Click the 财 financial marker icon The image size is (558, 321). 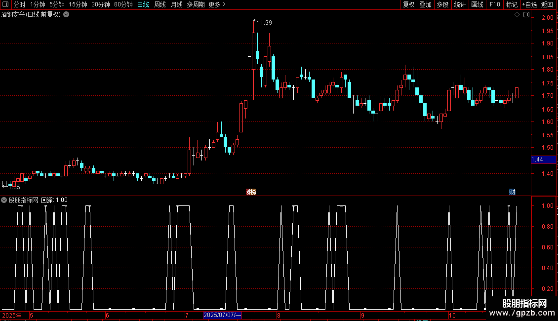coord(512,192)
